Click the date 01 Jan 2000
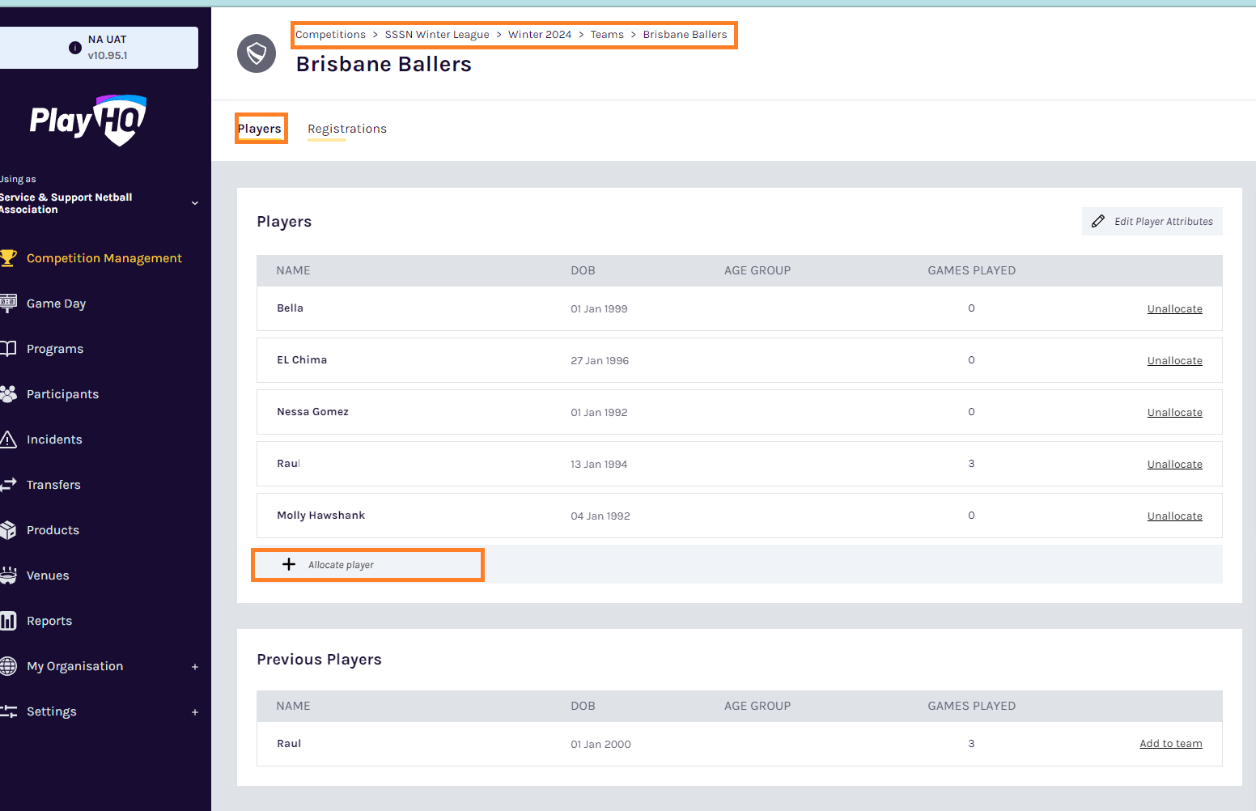 600,744
